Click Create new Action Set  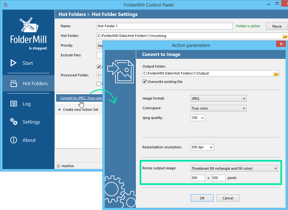point(81,110)
